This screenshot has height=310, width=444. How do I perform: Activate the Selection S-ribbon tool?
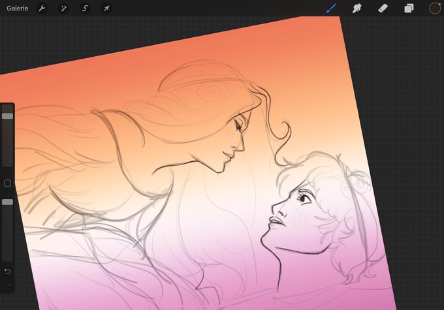[85, 8]
